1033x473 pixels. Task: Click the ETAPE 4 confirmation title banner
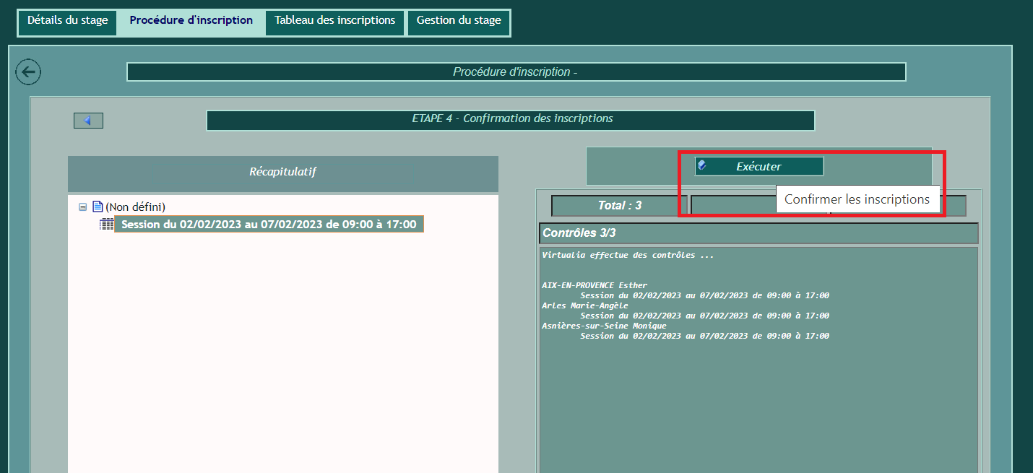coord(510,119)
